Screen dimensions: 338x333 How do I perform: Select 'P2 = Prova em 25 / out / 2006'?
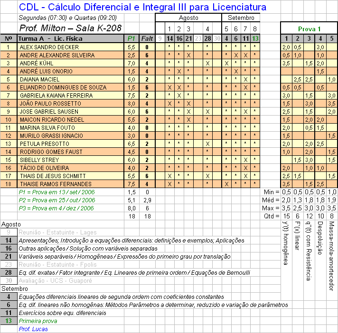coord(57,200)
